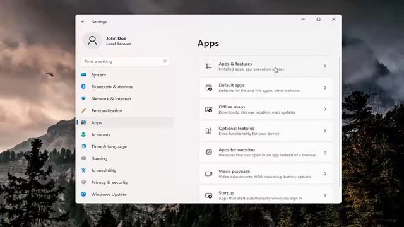404x227 pixels.
Task: Open Windows Update page
Action: [x=125, y=194]
